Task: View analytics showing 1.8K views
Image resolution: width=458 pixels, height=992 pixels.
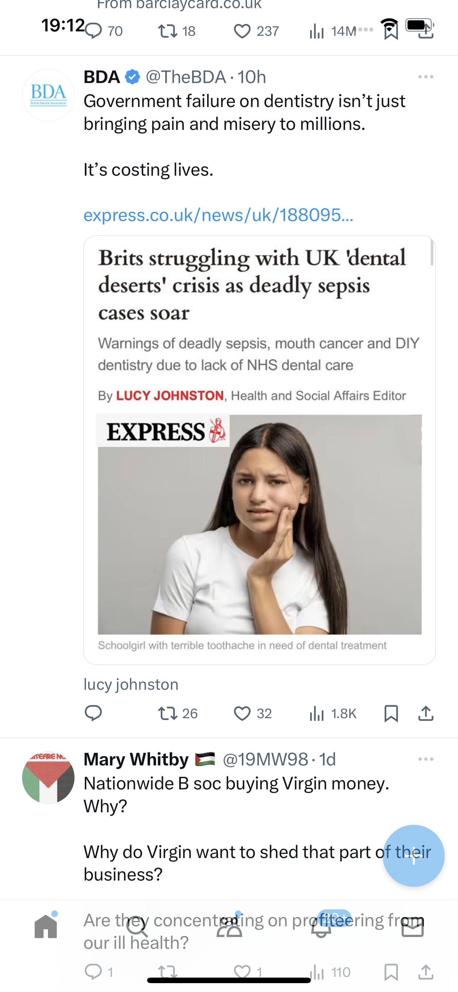Action: pos(333,713)
